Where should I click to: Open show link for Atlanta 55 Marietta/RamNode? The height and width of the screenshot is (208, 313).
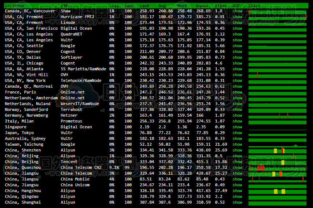(237, 69)
